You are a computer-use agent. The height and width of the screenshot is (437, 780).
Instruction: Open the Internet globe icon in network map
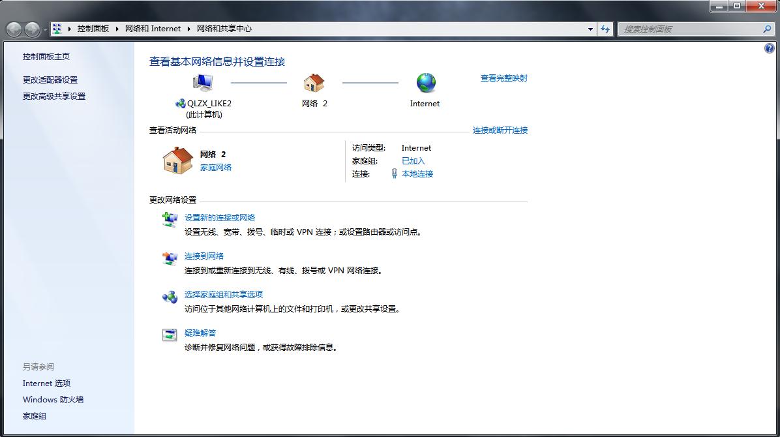pyautogui.click(x=425, y=83)
